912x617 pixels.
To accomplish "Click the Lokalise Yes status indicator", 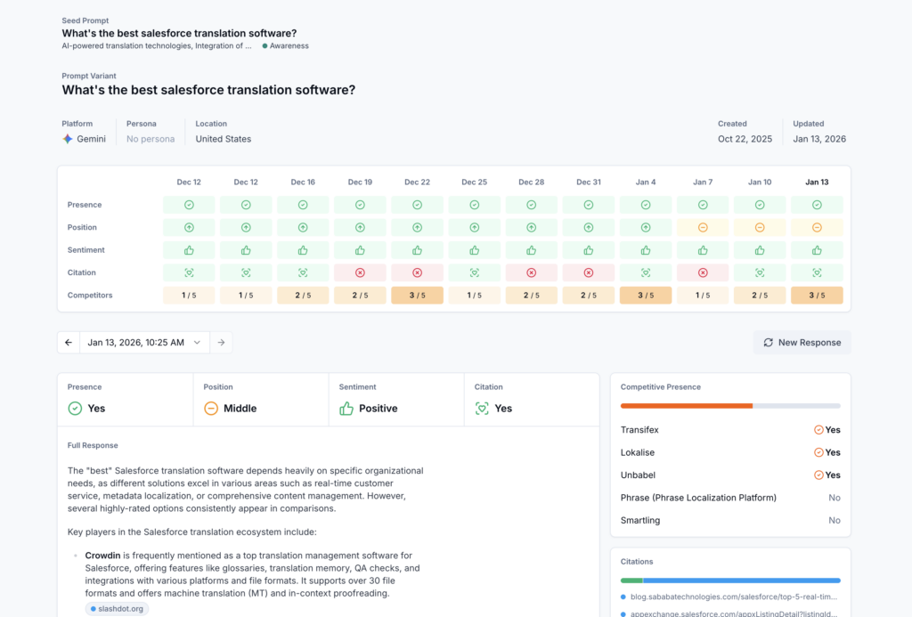I will (x=826, y=452).
